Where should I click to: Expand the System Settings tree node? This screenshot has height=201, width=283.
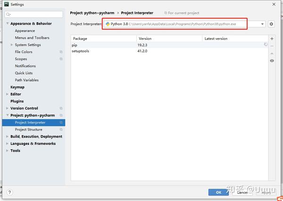click(12, 45)
